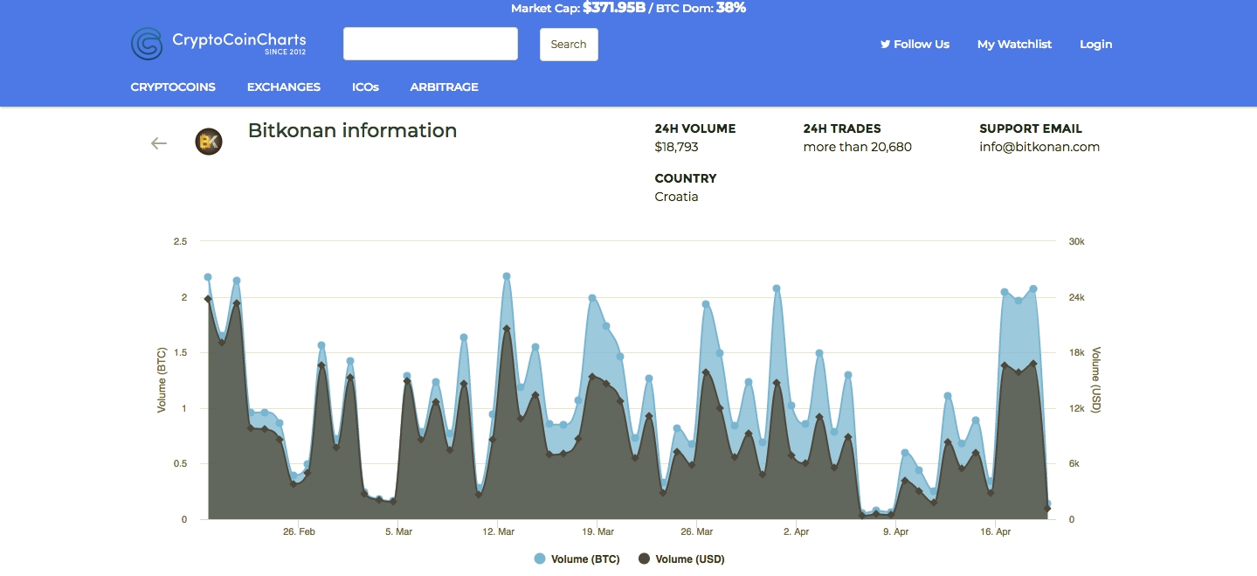1257x576 pixels.
Task: Click the BTC Dom 38% text
Action: tap(700, 8)
